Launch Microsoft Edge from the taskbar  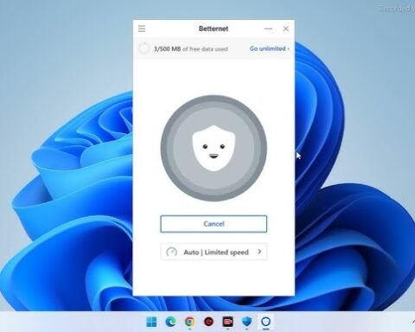coord(170,322)
